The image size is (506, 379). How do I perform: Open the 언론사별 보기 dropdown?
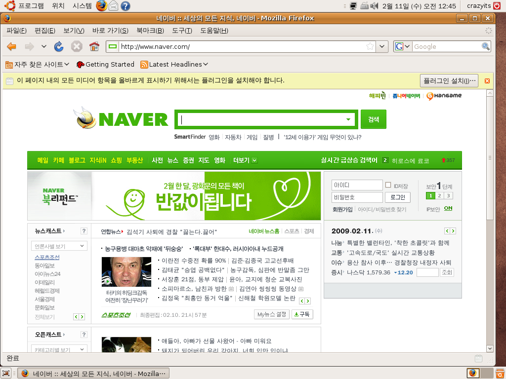coord(59,246)
